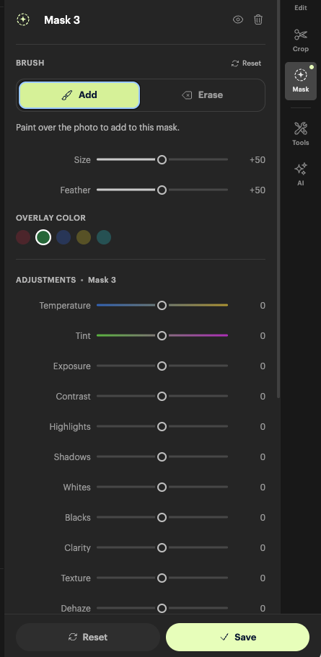Click the Temperature slider handle
The width and height of the screenshot is (321, 657).
tap(162, 306)
